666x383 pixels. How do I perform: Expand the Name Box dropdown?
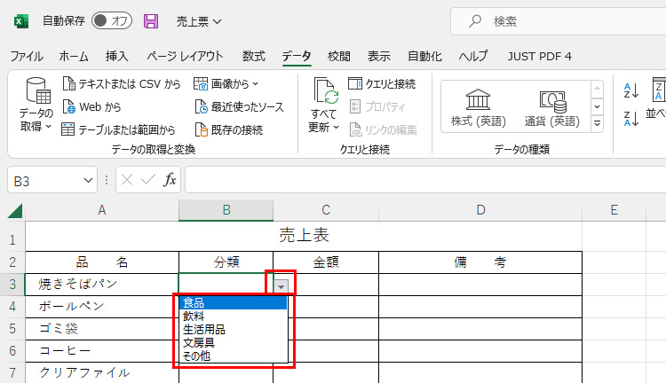pos(88,180)
